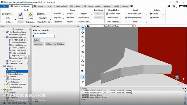Switch to the Parallel tab
The width and height of the screenshot is (187, 105).
click(116, 6)
